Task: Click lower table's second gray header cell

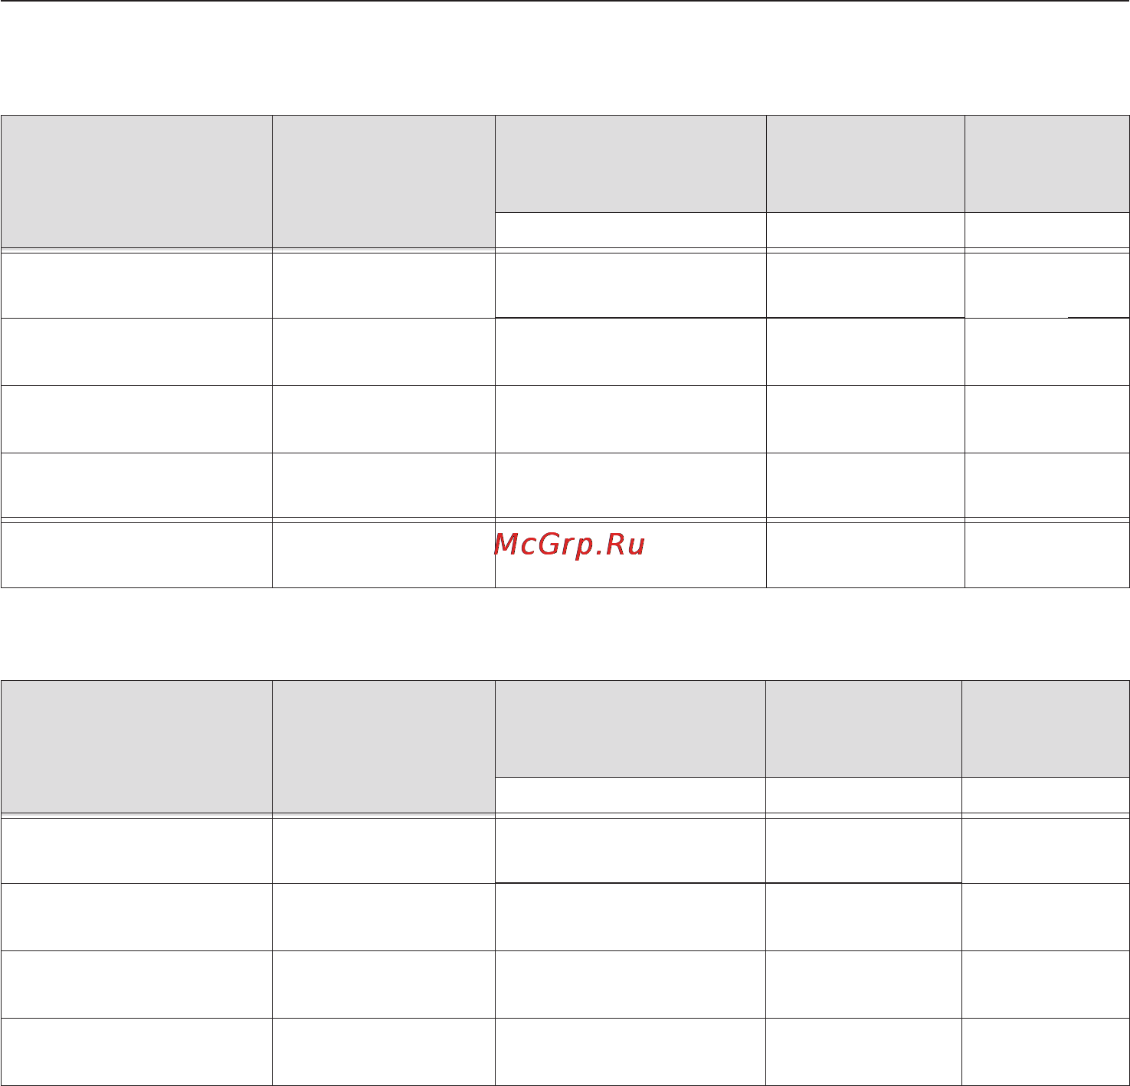Action: pyautogui.click(x=384, y=747)
